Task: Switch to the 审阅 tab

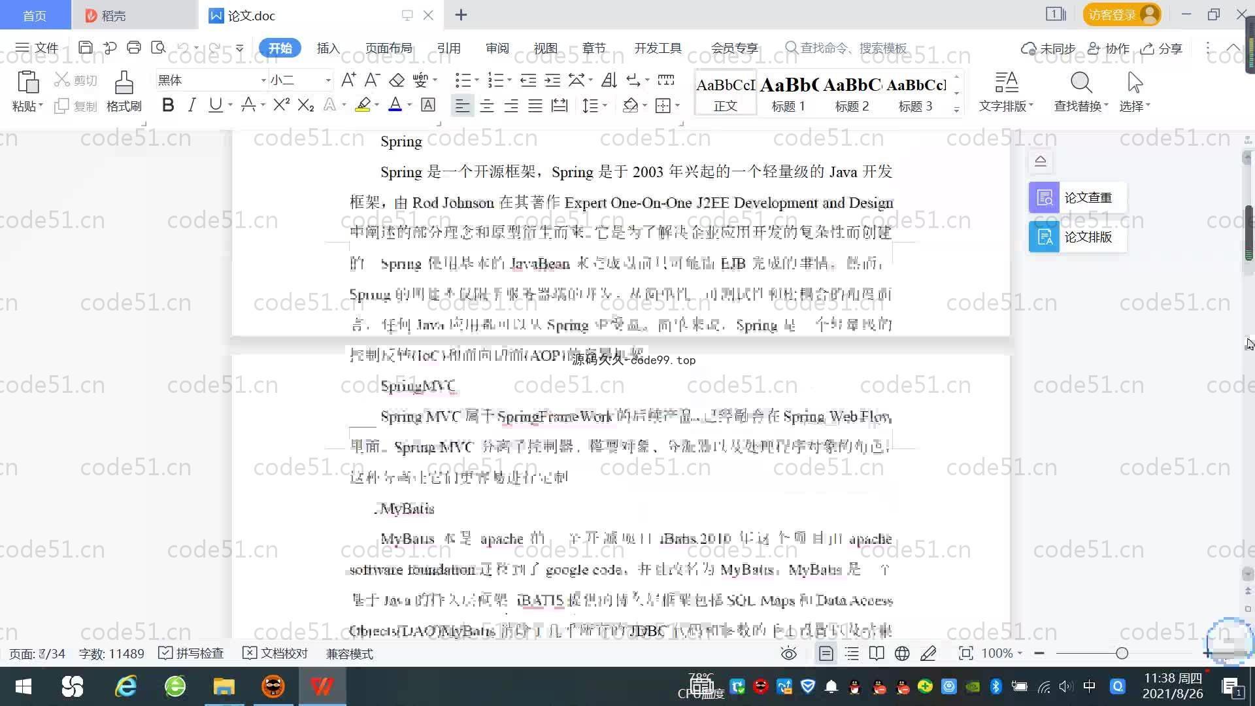Action: click(x=497, y=48)
